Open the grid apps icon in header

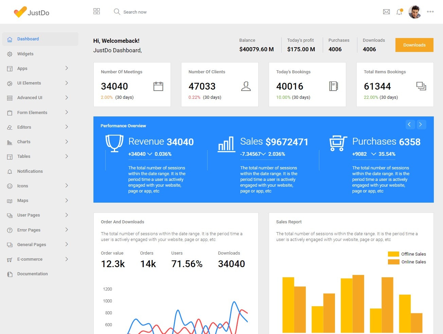click(x=96, y=12)
